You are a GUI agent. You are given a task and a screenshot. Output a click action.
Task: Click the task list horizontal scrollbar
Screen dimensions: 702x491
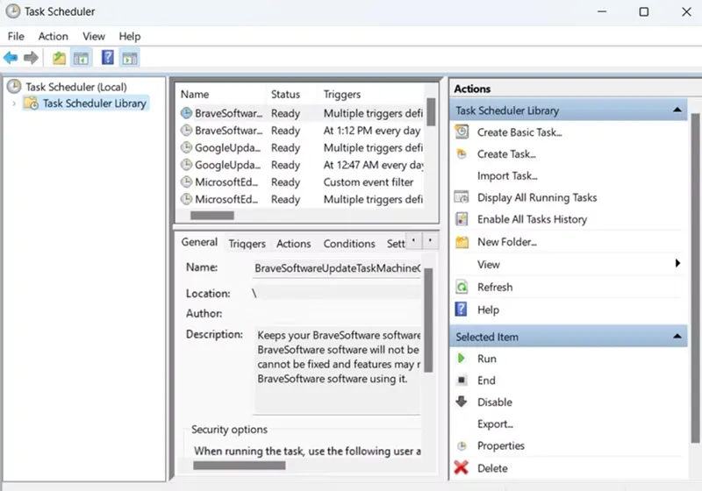coord(212,215)
